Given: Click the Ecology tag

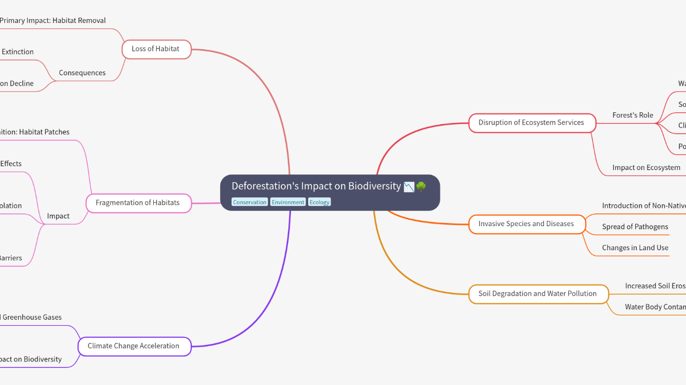Looking at the screenshot, I should pyautogui.click(x=319, y=202).
